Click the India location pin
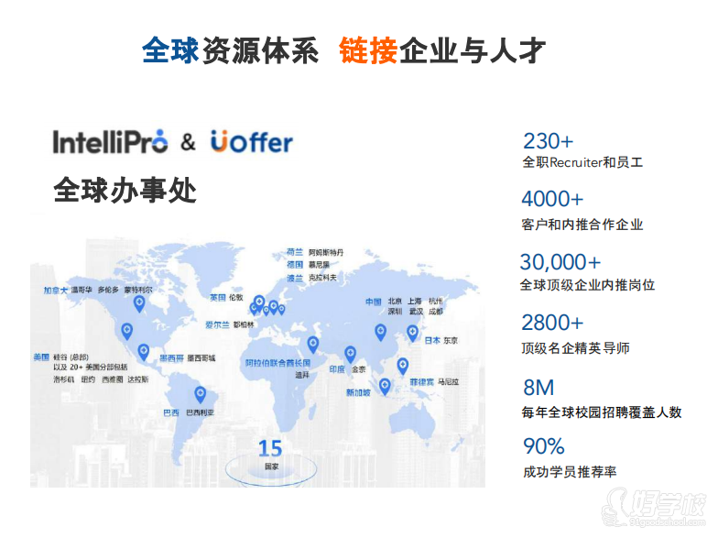Image resolution: width=718 pixels, height=538 pixels. [350, 354]
